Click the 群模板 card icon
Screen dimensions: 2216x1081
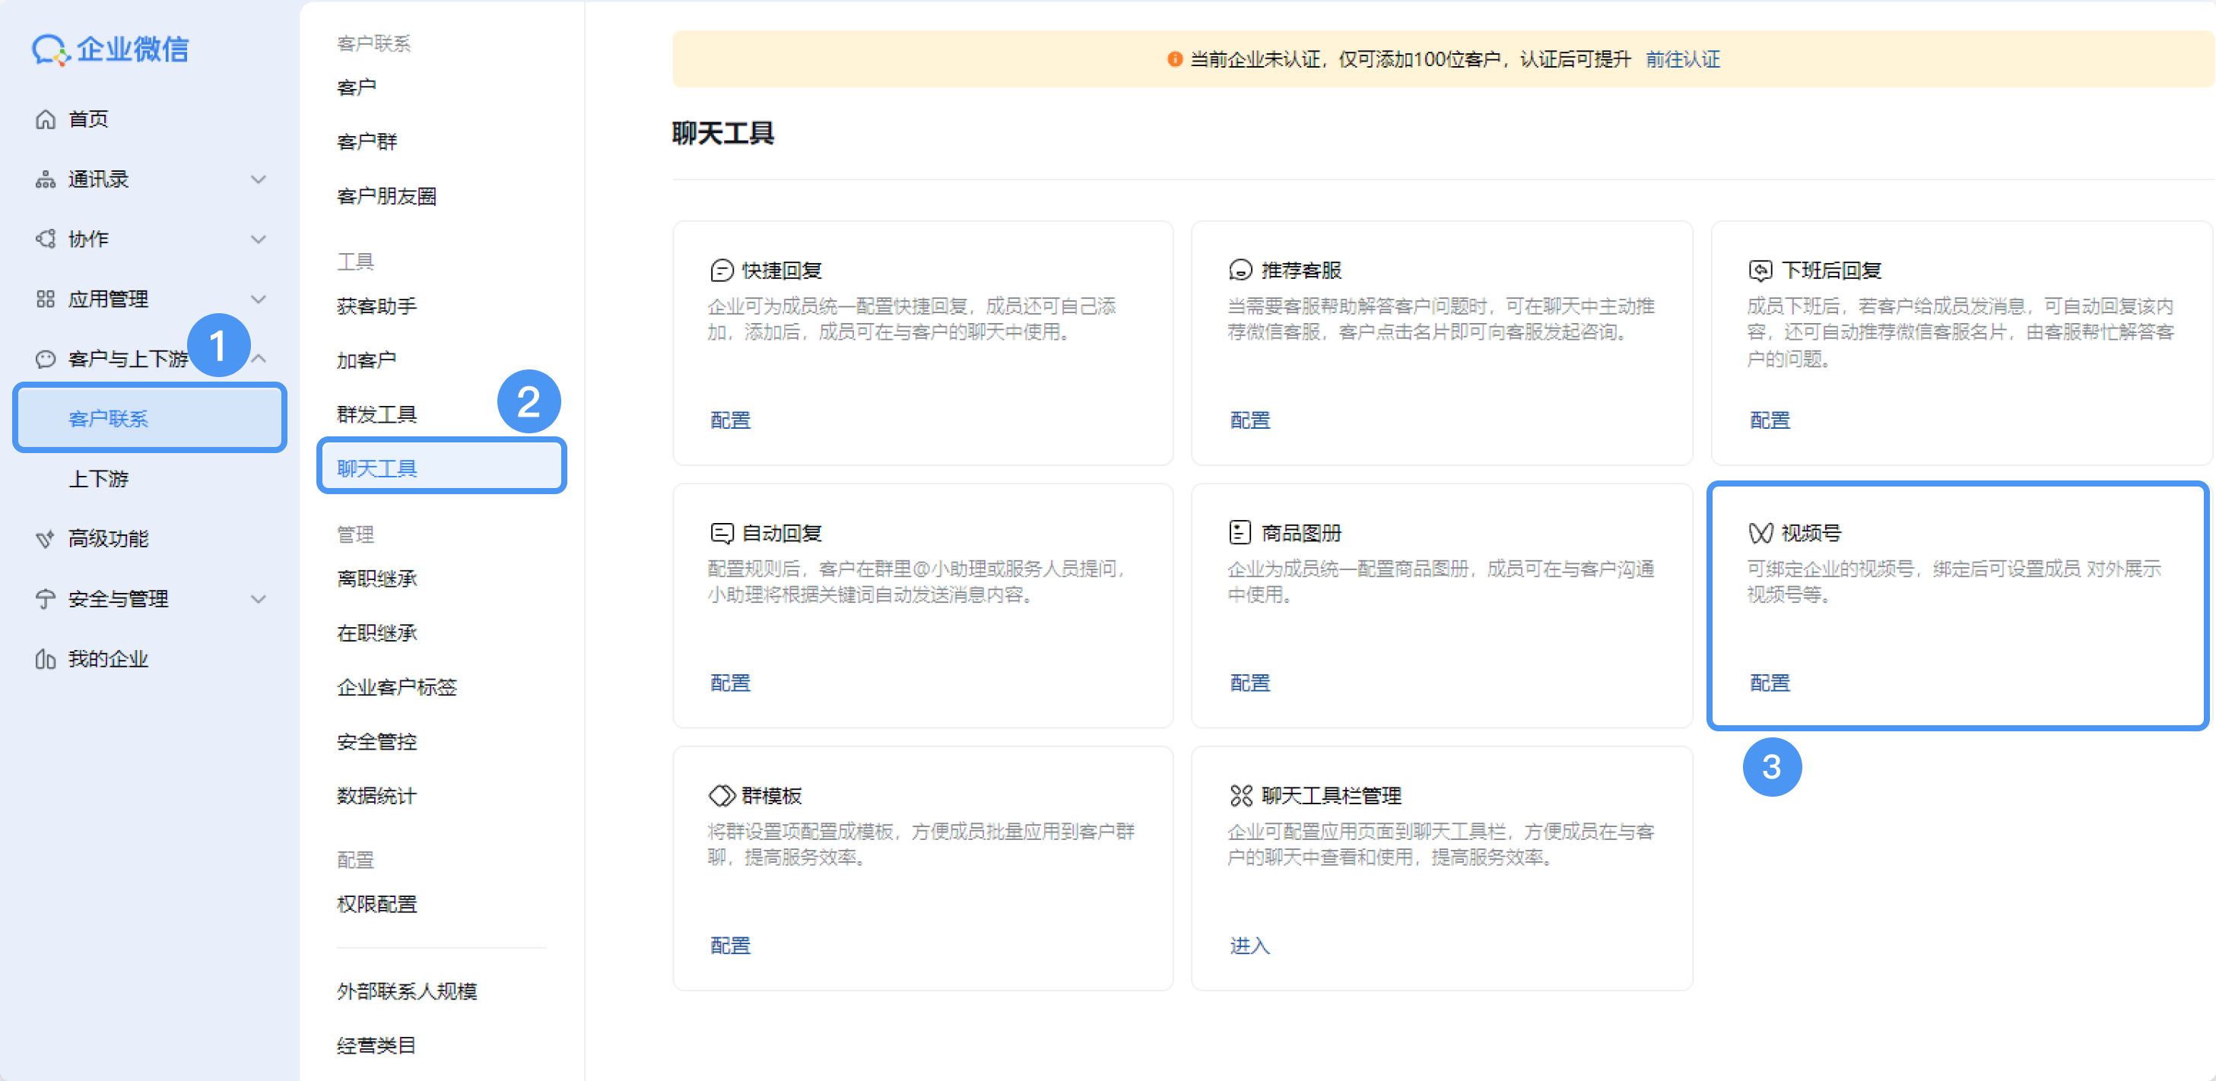721,795
